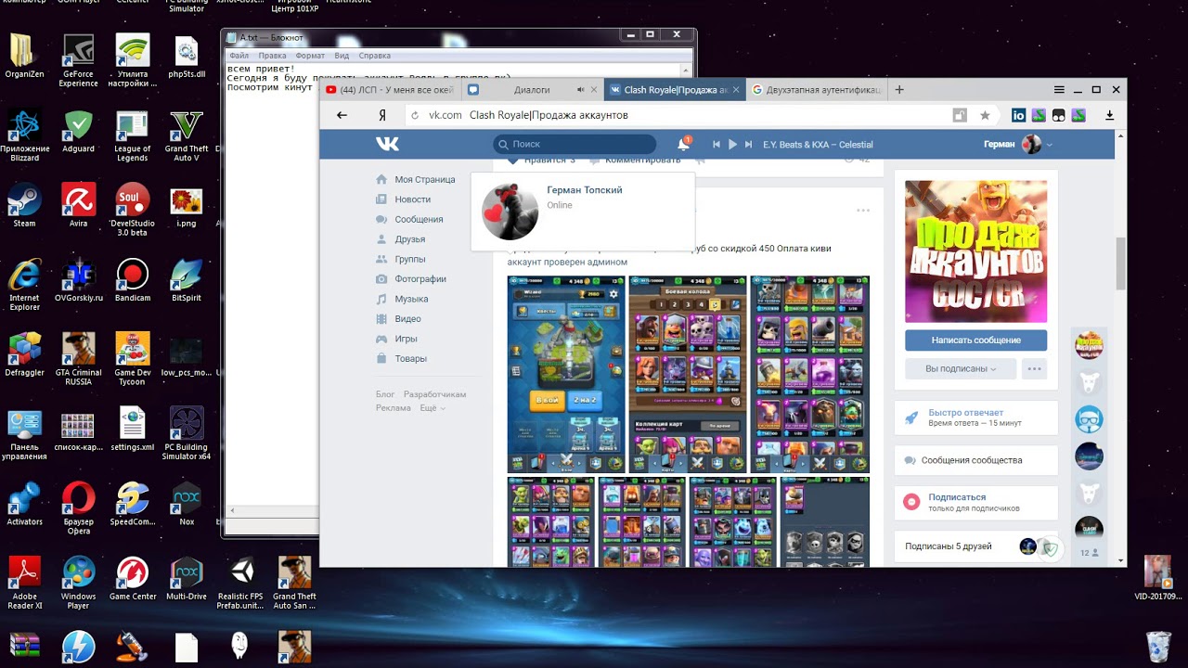
Task: Open the Продажа аккаунтов community cover image
Action: pyautogui.click(x=975, y=251)
